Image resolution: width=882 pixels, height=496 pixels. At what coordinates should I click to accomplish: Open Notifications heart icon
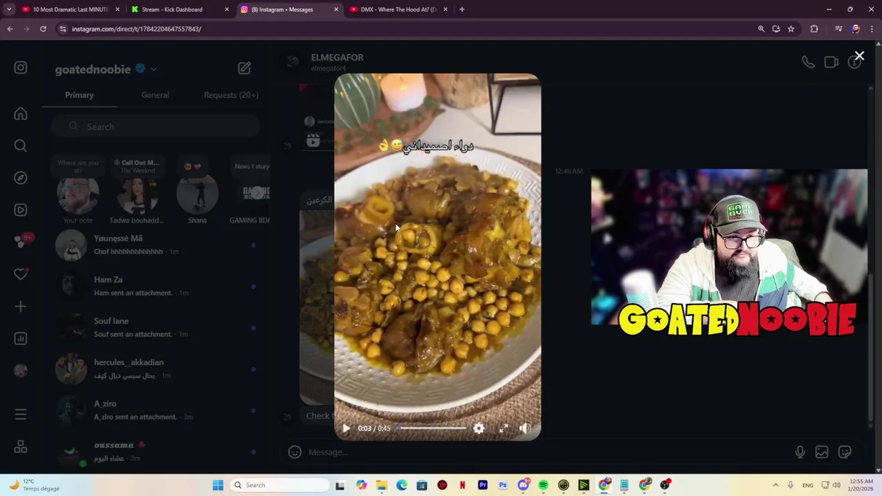(21, 274)
